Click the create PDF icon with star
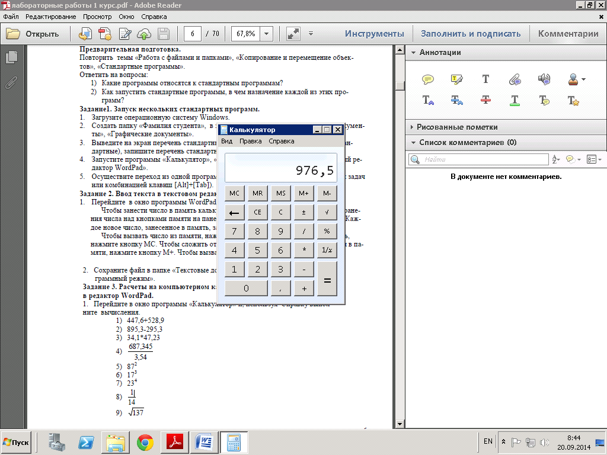607x455 pixels. (105, 34)
